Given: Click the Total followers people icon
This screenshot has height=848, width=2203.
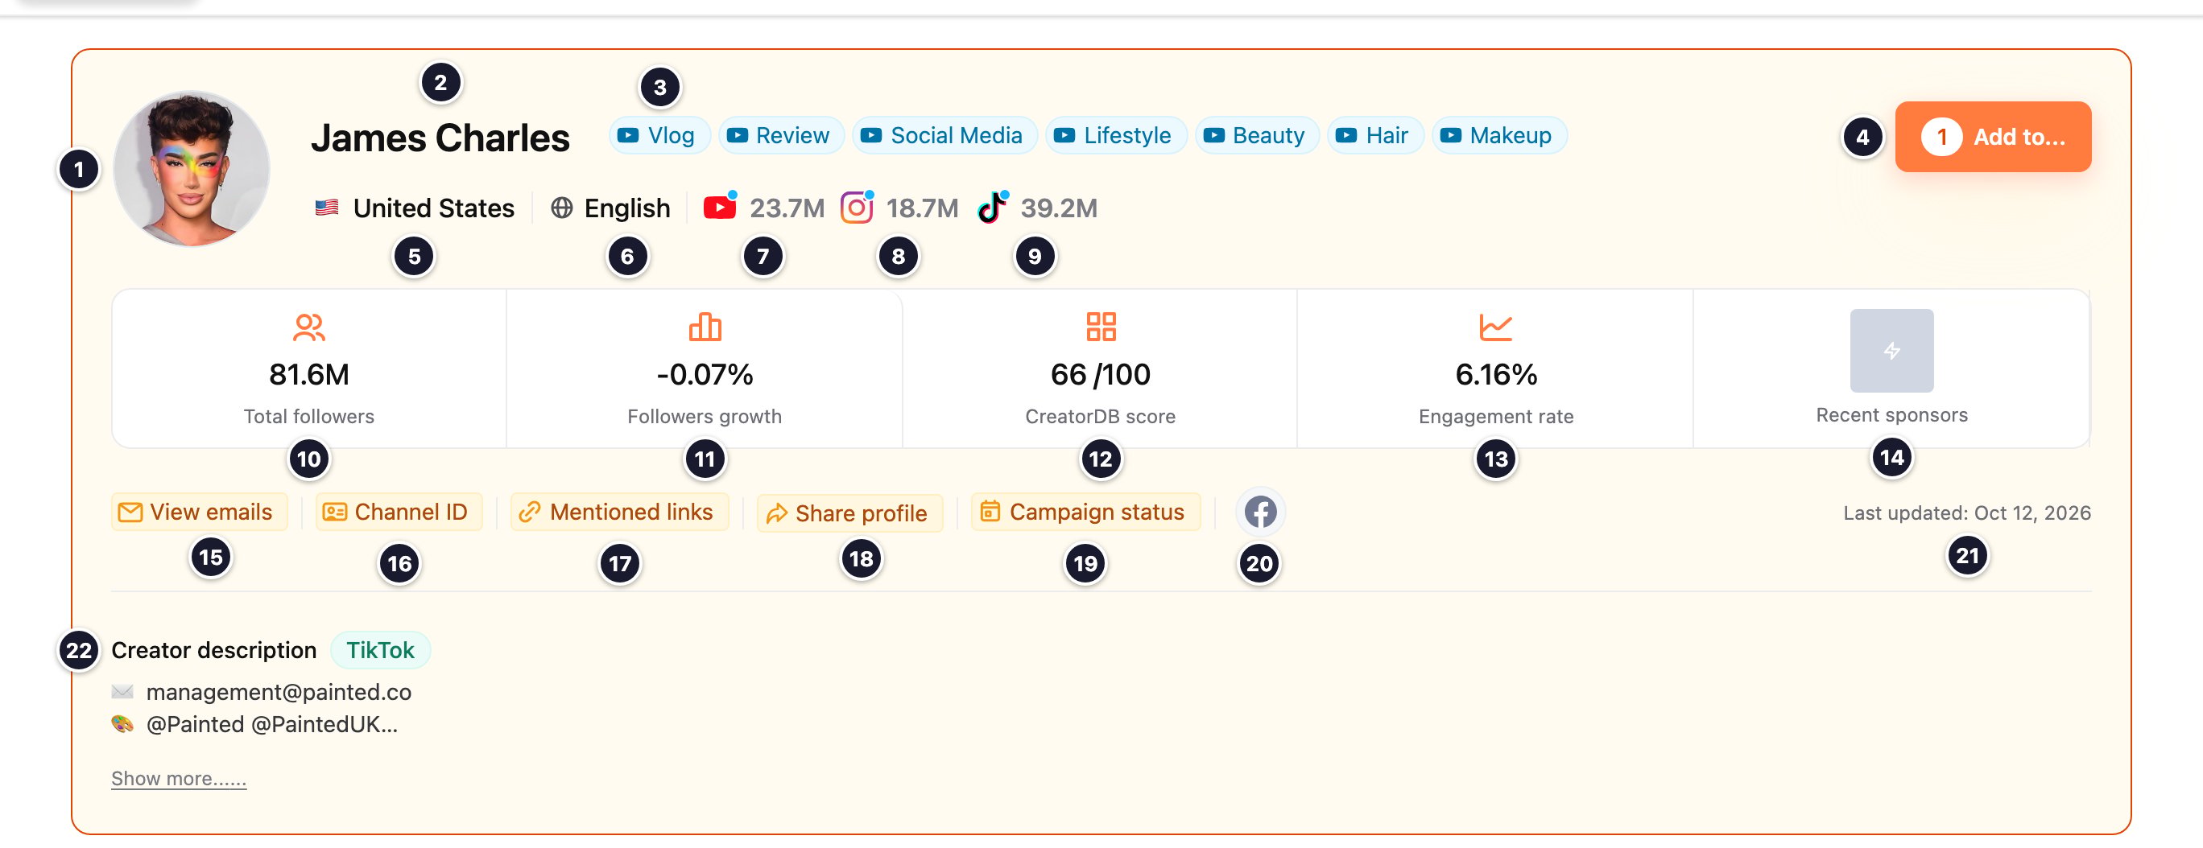Looking at the screenshot, I should click(x=308, y=327).
